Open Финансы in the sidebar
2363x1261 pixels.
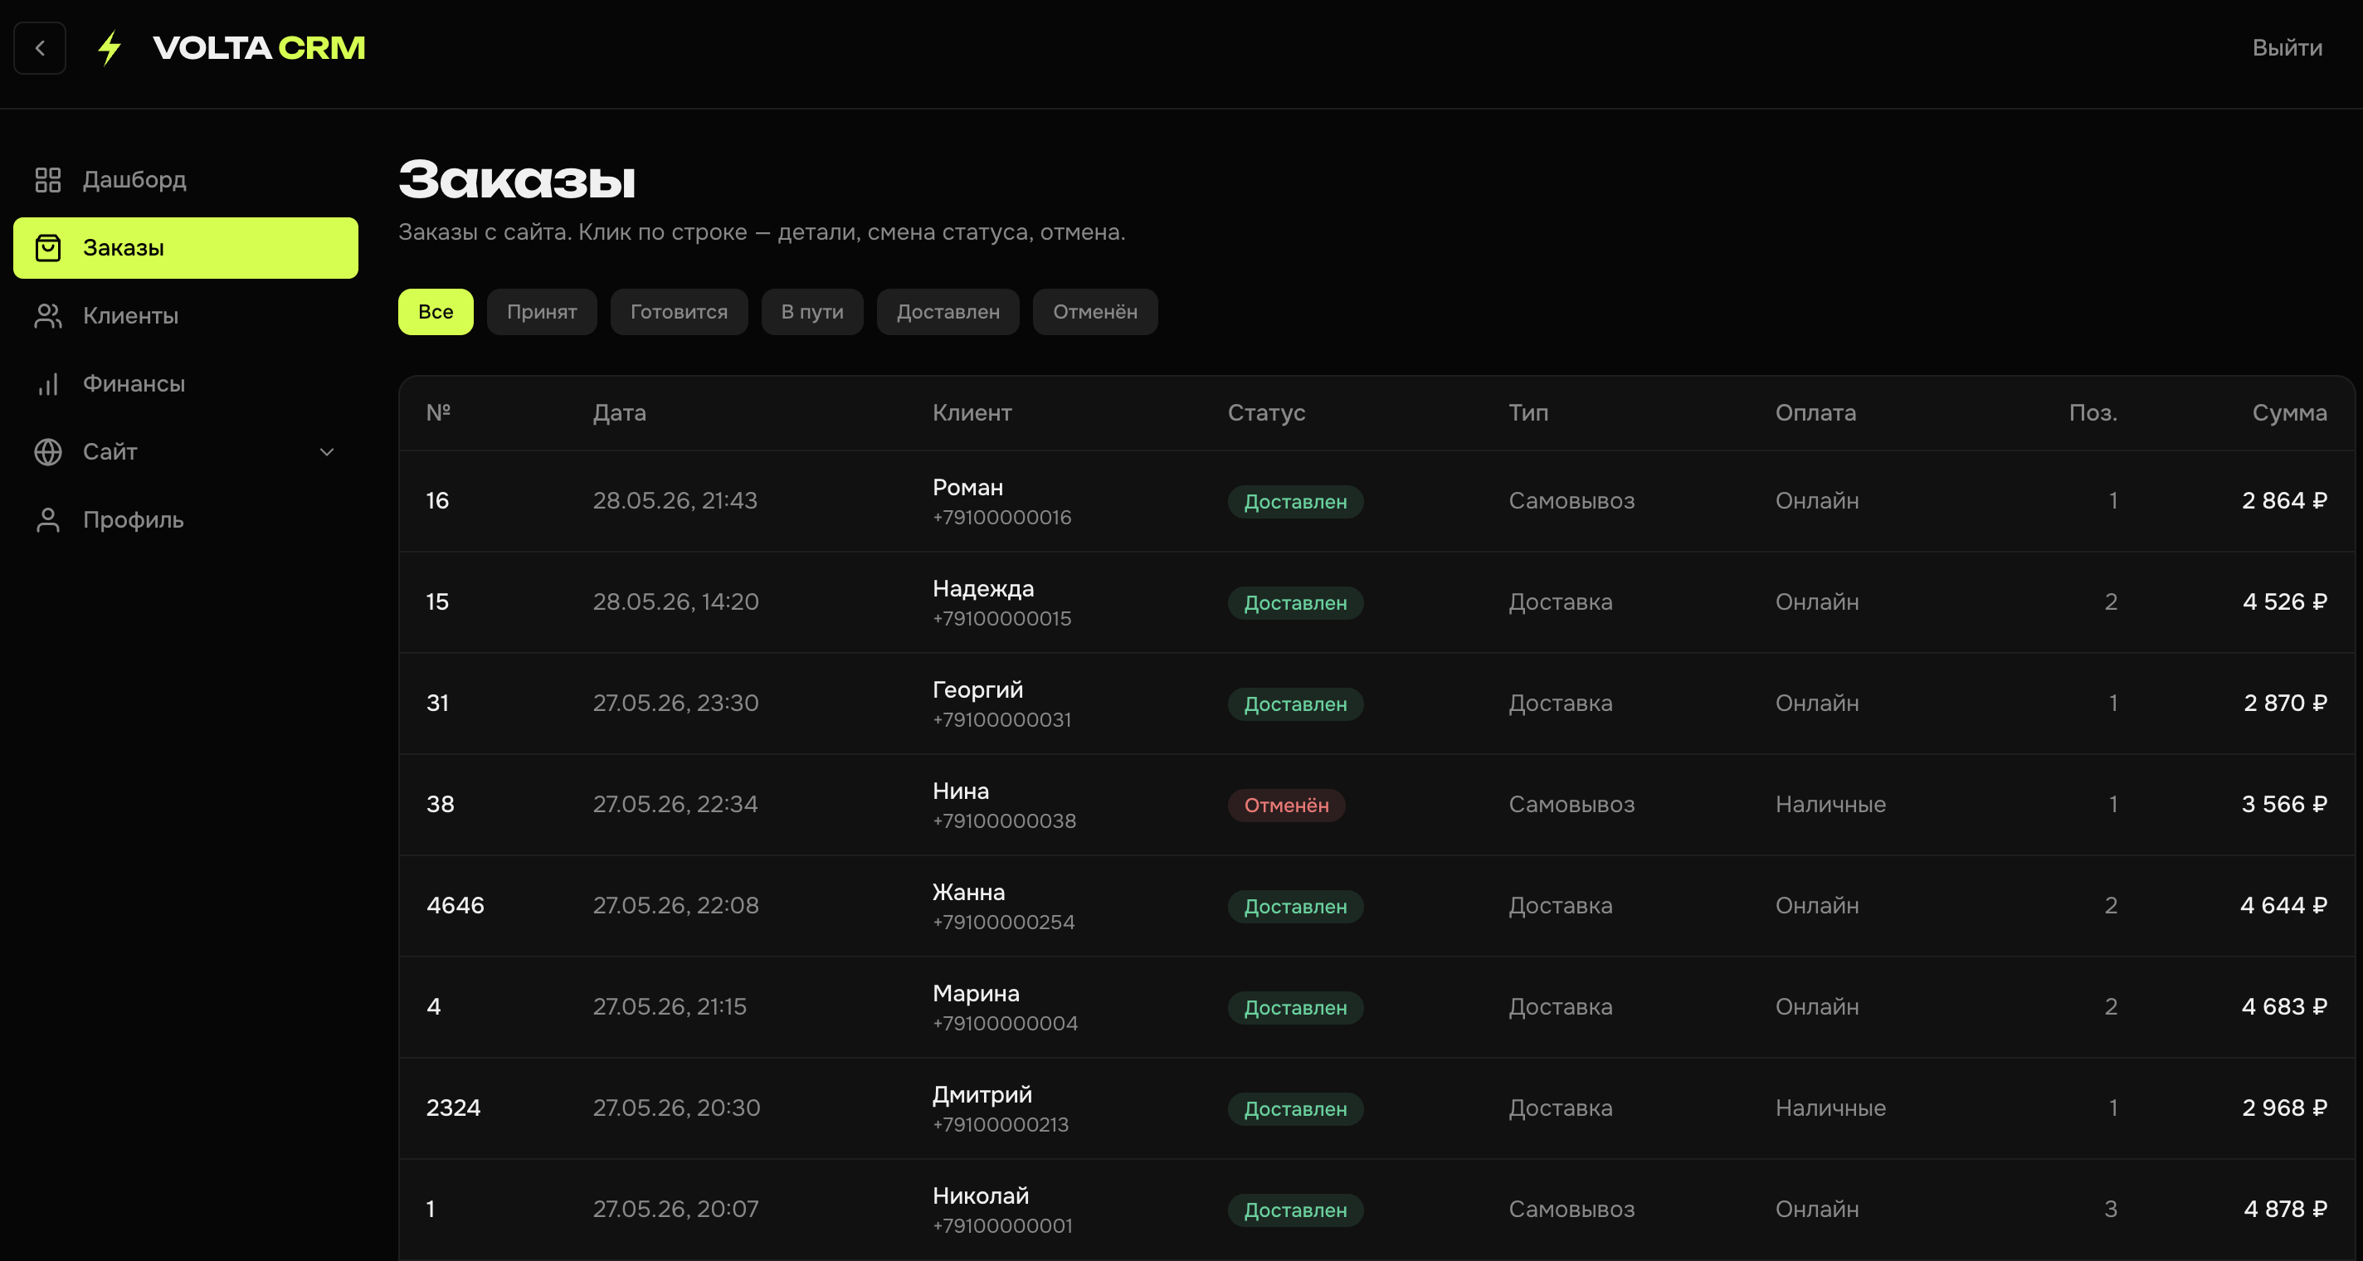[x=185, y=383]
